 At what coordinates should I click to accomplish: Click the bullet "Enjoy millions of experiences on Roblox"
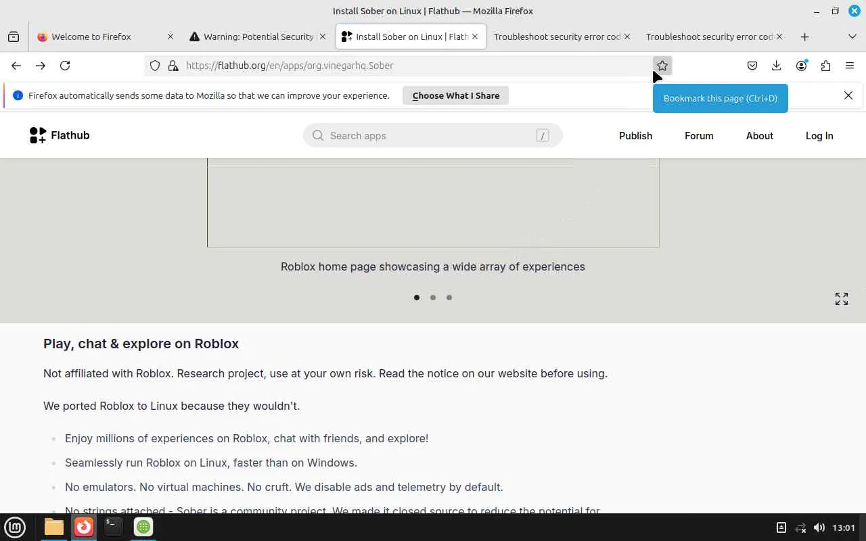point(166,438)
